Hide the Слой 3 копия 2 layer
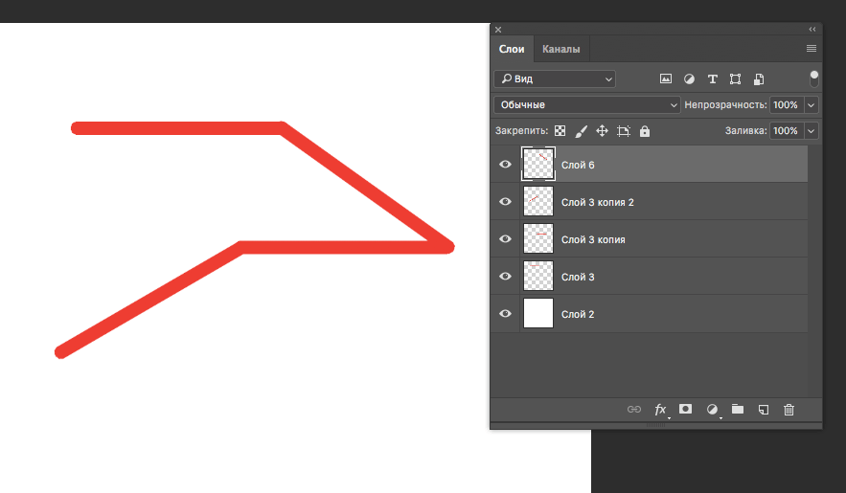Image resolution: width=846 pixels, height=493 pixels. coord(505,202)
